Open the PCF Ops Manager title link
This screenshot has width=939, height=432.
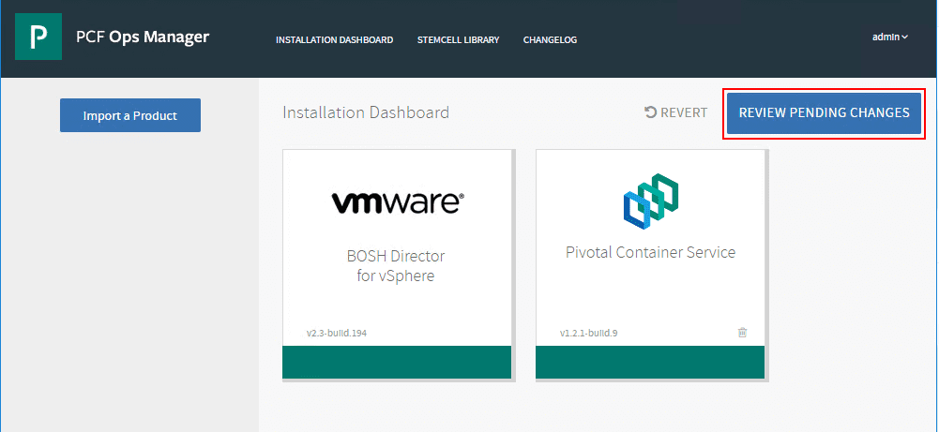pyautogui.click(x=143, y=37)
